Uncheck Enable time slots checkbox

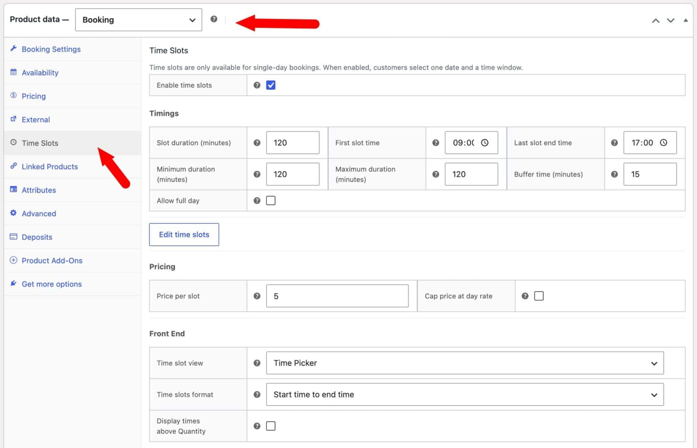pyautogui.click(x=271, y=85)
